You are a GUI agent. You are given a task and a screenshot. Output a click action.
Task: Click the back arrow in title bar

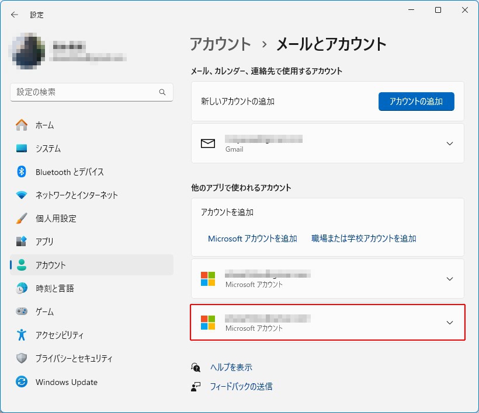15,15
